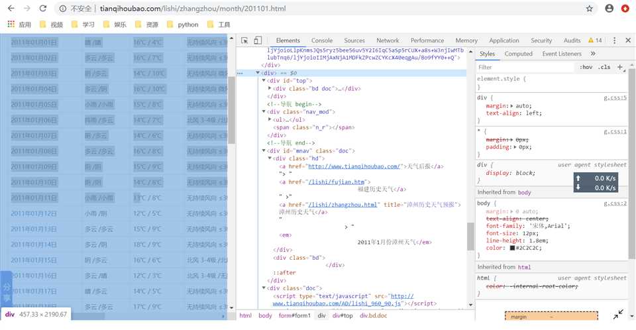Click the address bar URL
This screenshot has width=636, height=330.
click(193, 8)
